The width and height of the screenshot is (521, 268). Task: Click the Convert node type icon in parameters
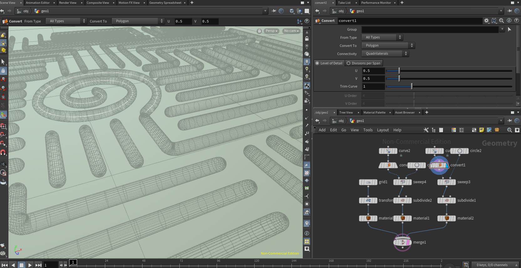pos(318,21)
